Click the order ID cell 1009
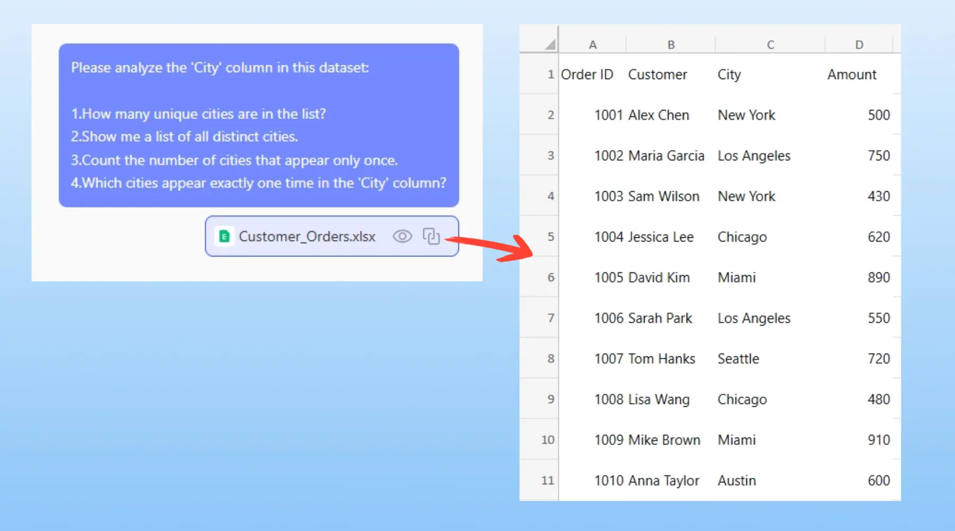The image size is (955, 531). point(608,440)
